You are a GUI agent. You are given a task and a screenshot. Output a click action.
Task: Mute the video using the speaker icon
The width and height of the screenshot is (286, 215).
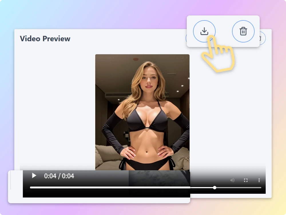click(232, 180)
